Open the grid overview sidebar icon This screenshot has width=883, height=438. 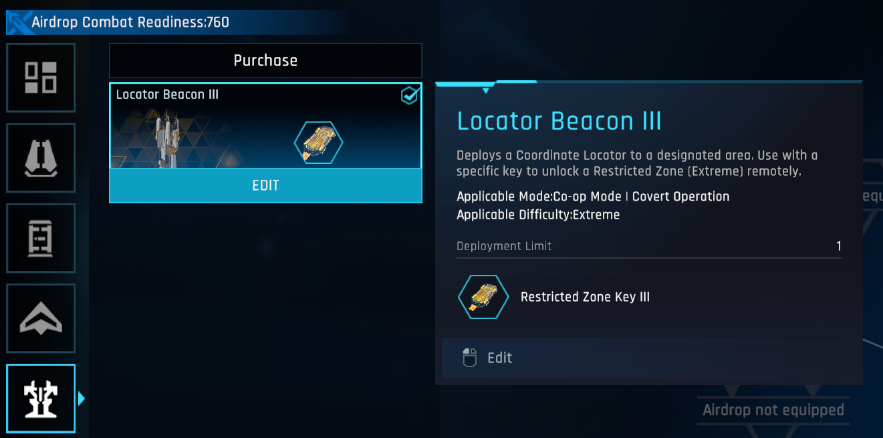click(x=41, y=78)
